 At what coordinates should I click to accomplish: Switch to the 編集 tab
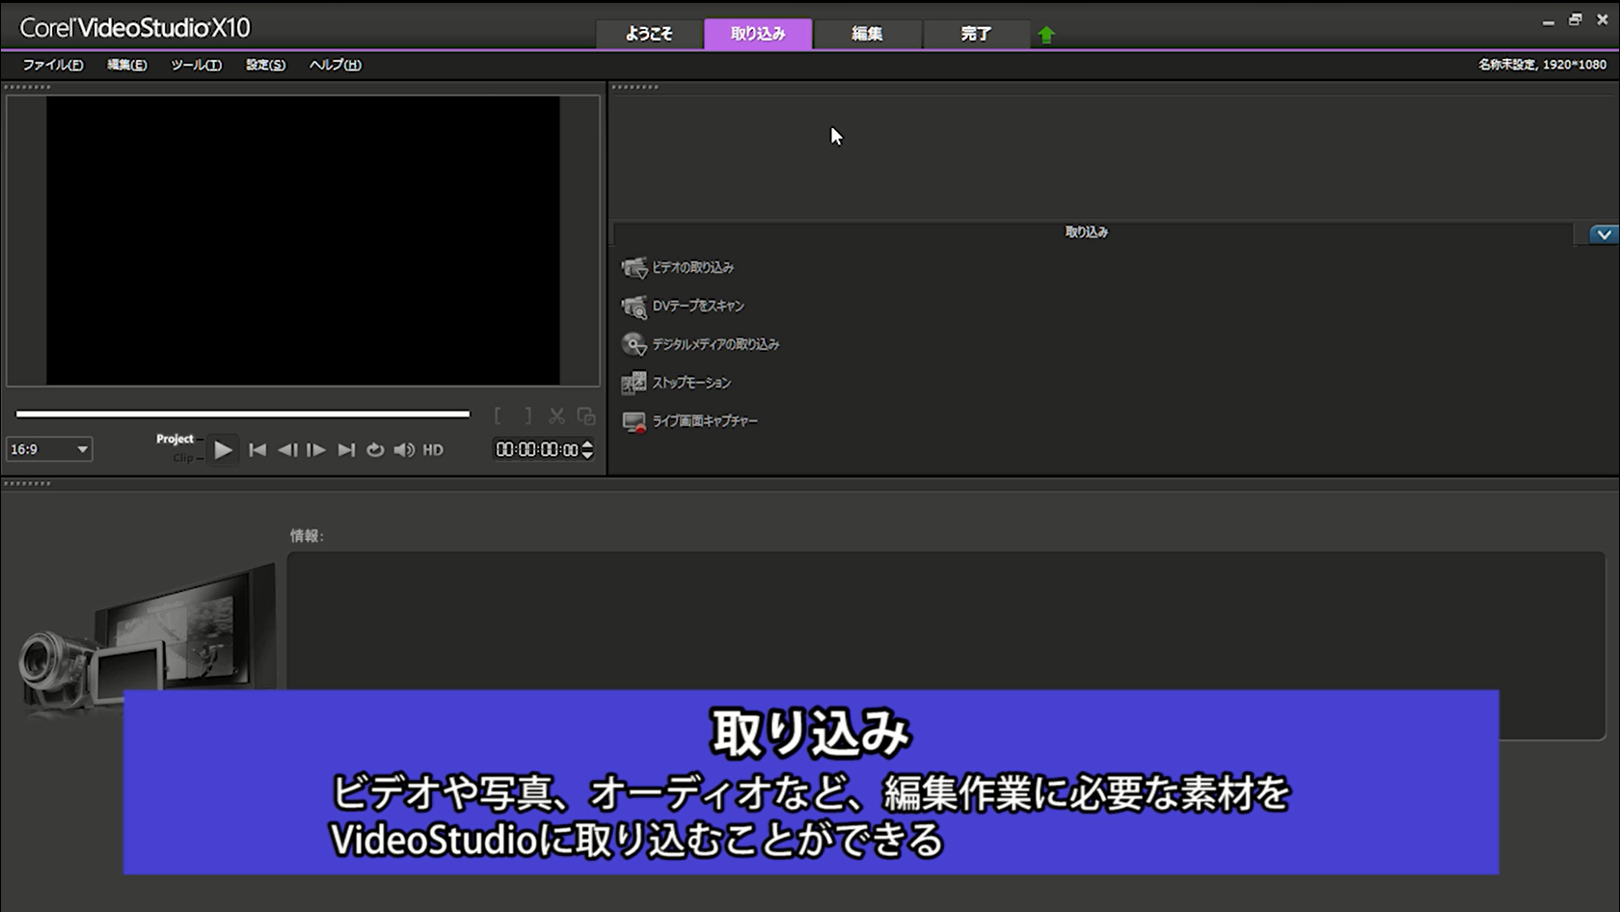pyautogui.click(x=867, y=33)
